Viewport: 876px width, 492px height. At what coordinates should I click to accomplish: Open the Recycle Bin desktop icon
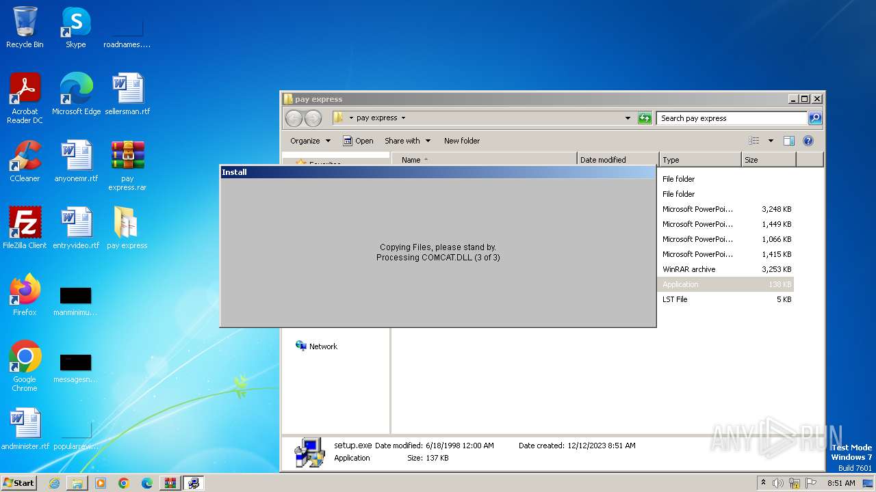pyautogui.click(x=25, y=27)
